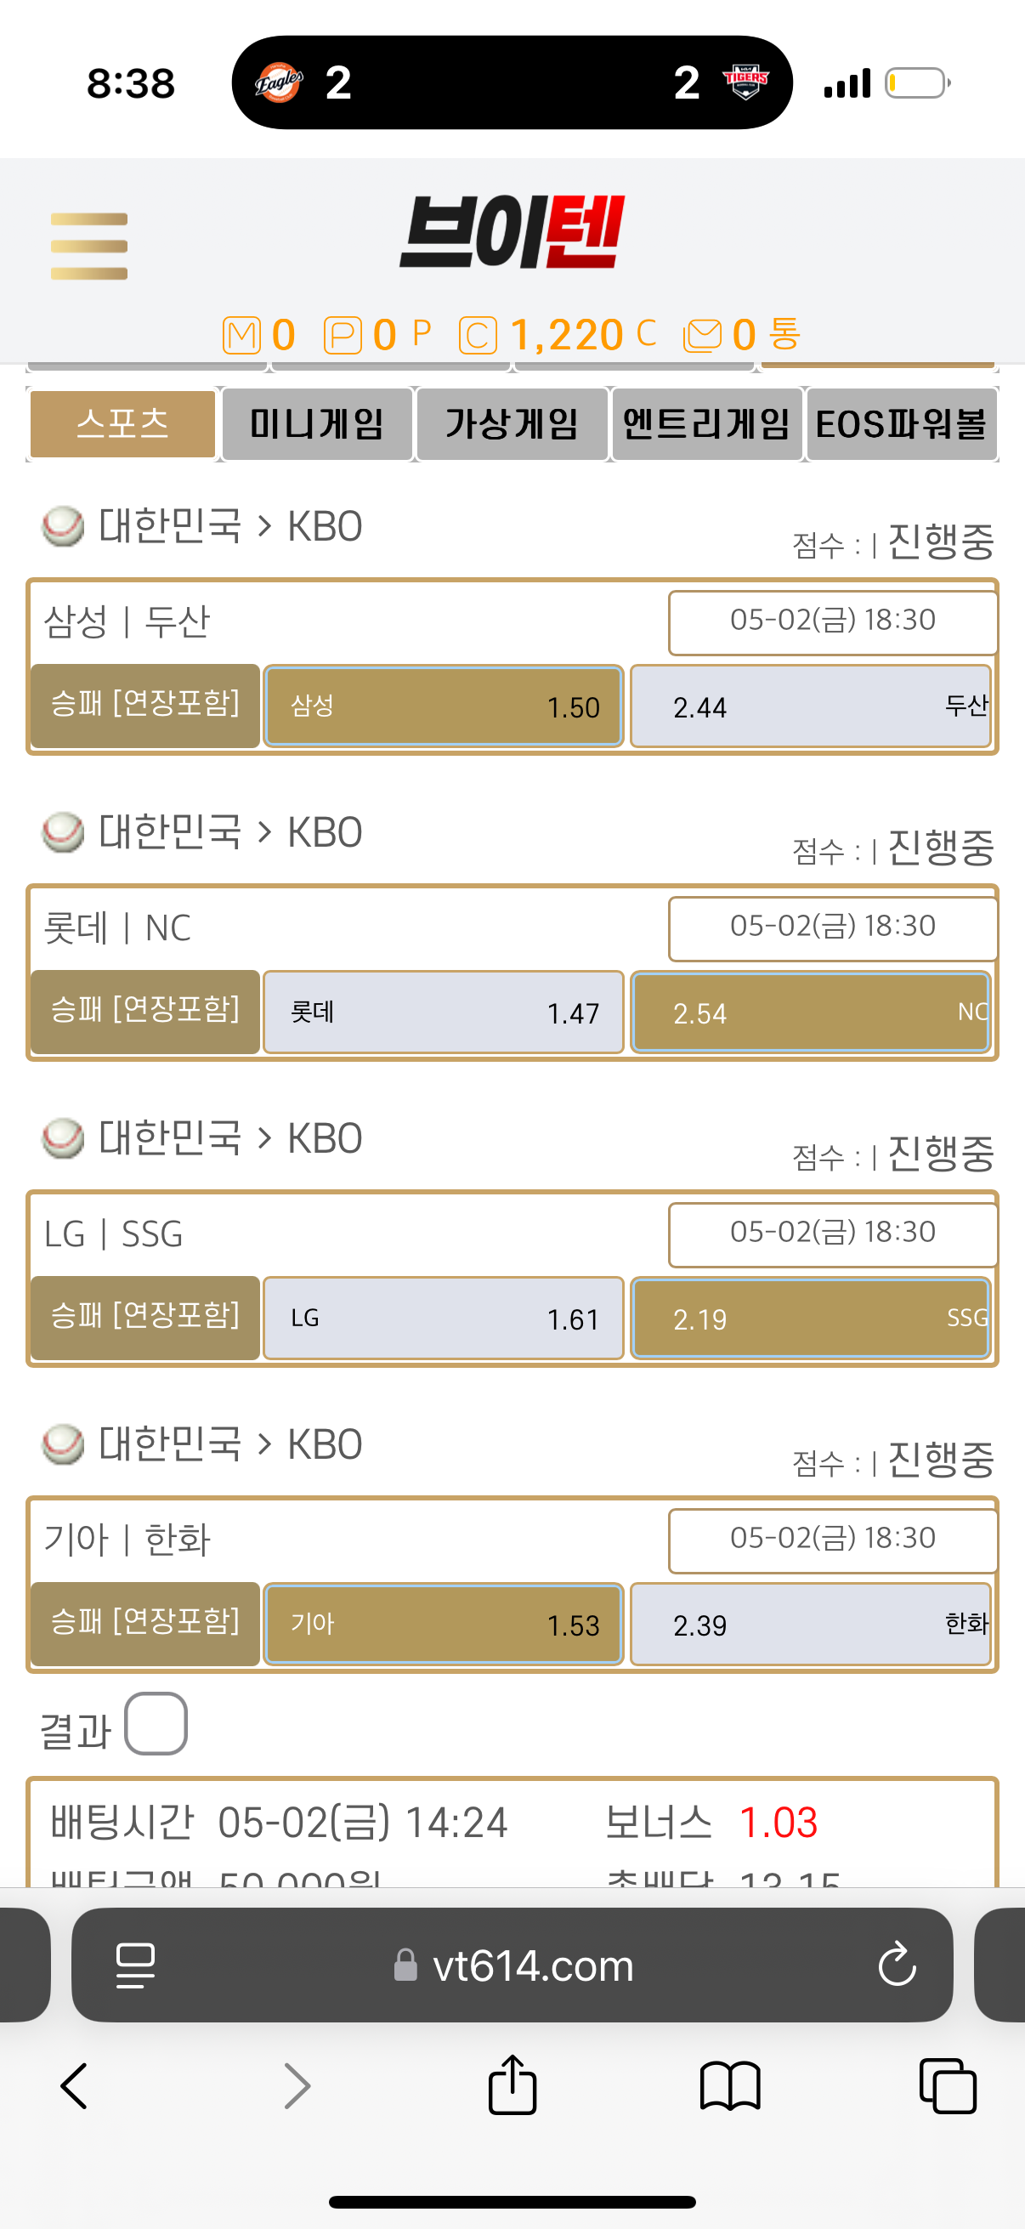The image size is (1025, 2229).
Task: Open Safari bookmarks book icon
Action: pyautogui.click(x=730, y=2086)
